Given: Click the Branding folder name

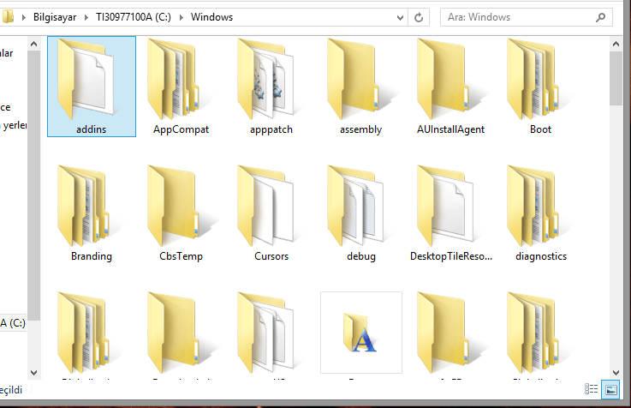Looking at the screenshot, I should point(92,256).
